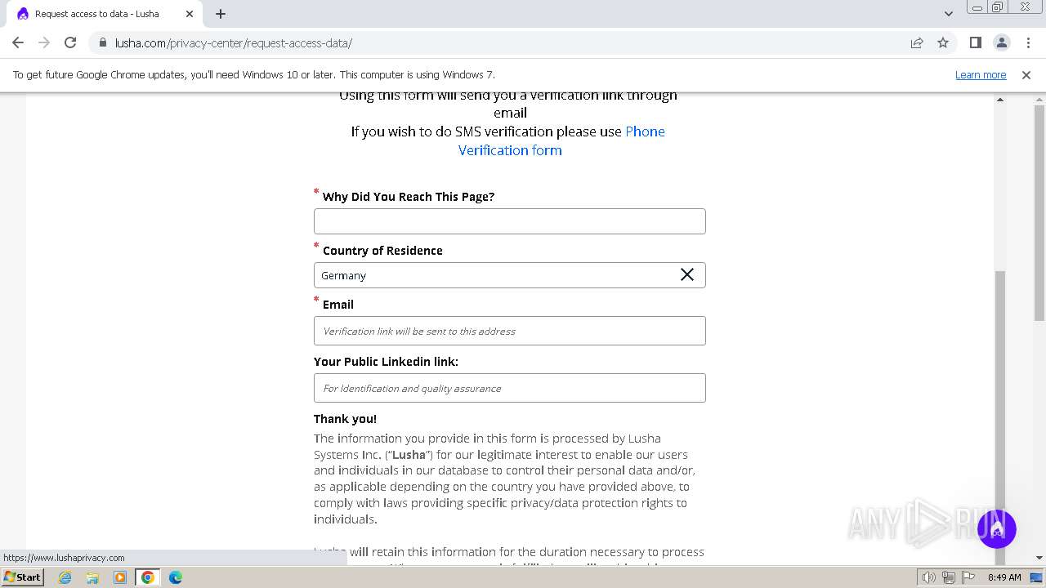Click the address bar URL
The height and width of the screenshot is (588, 1046).
click(x=234, y=42)
